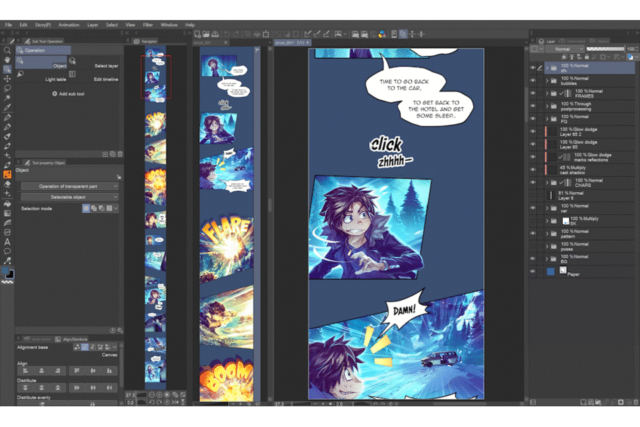
Task: Click the Navigator preview red frame
Action: coord(155,77)
